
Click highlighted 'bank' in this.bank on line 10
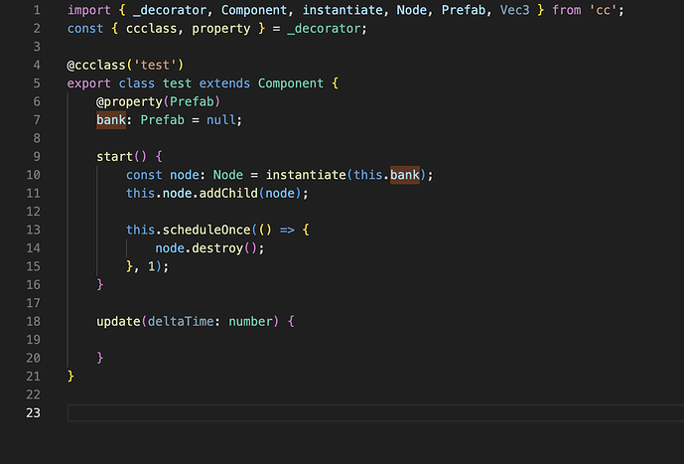coord(405,175)
